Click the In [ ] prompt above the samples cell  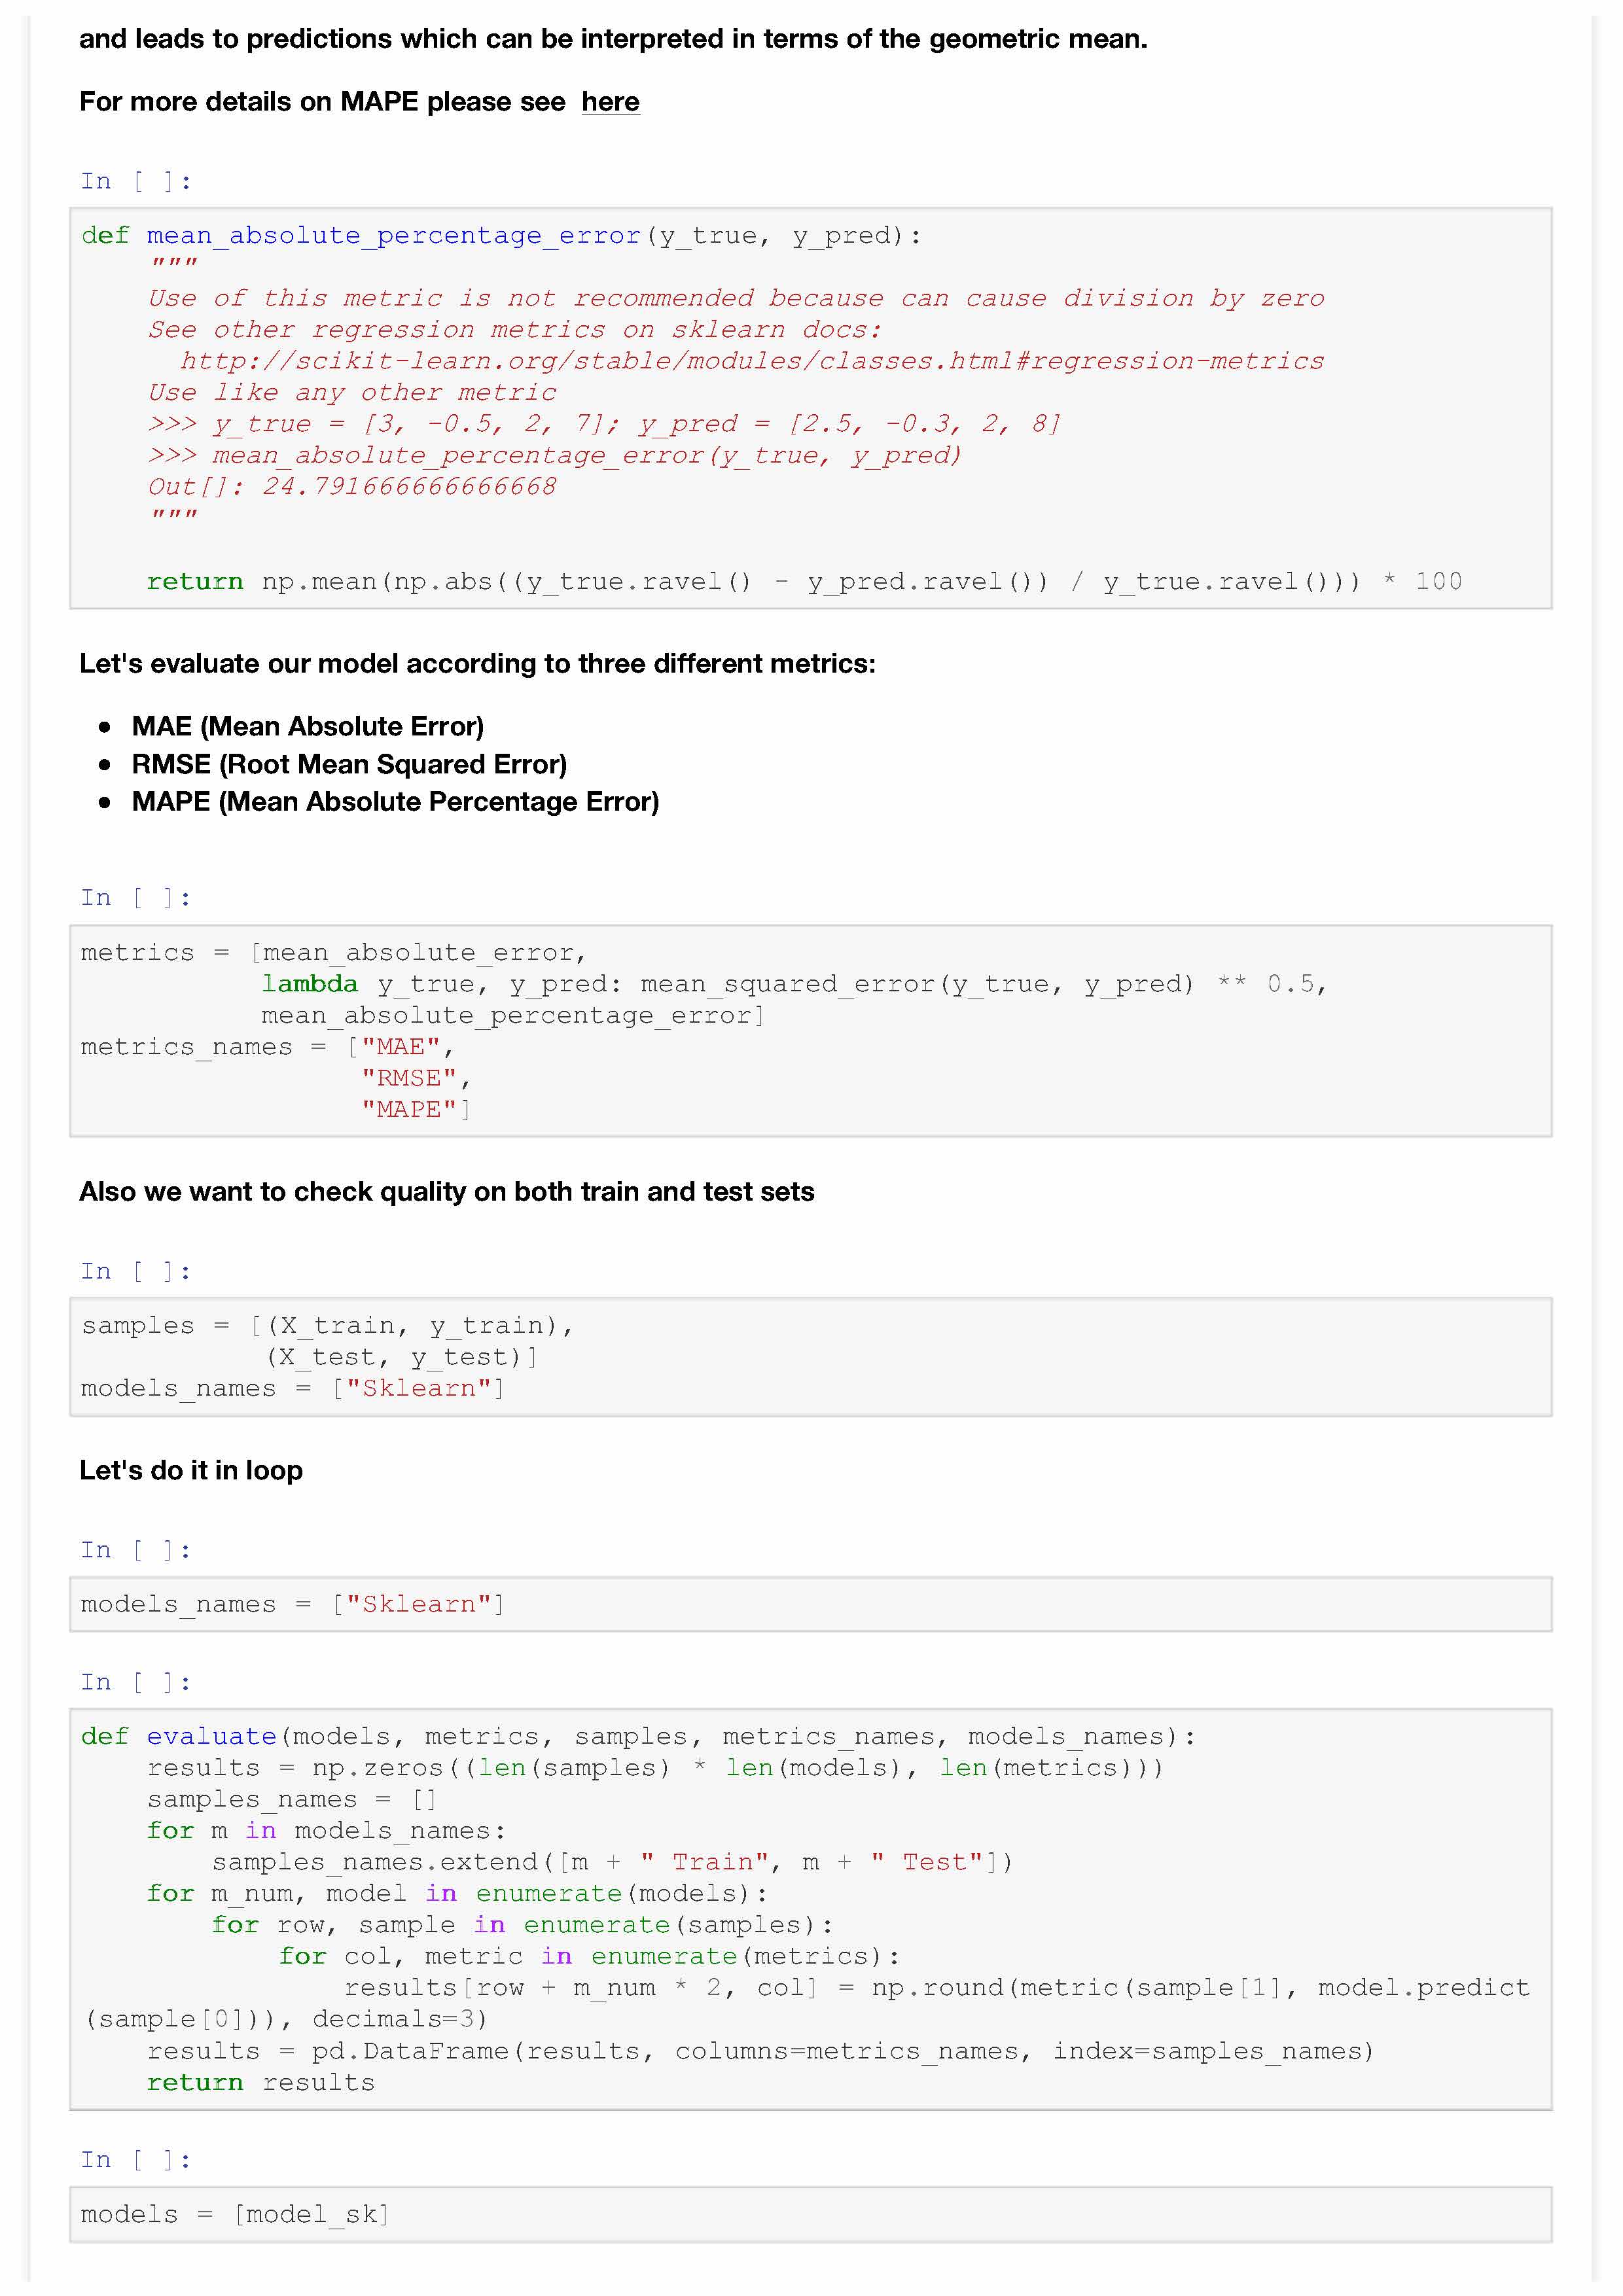click(136, 1271)
